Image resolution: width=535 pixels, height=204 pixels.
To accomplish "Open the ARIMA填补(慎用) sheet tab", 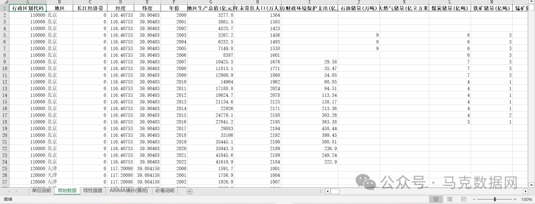I will [129, 191].
